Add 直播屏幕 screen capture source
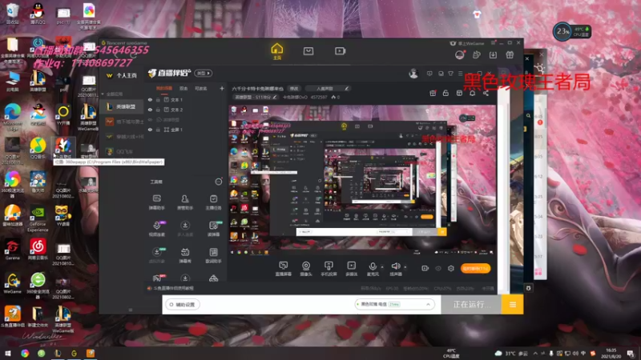The width and height of the screenshot is (641, 360). (284, 269)
